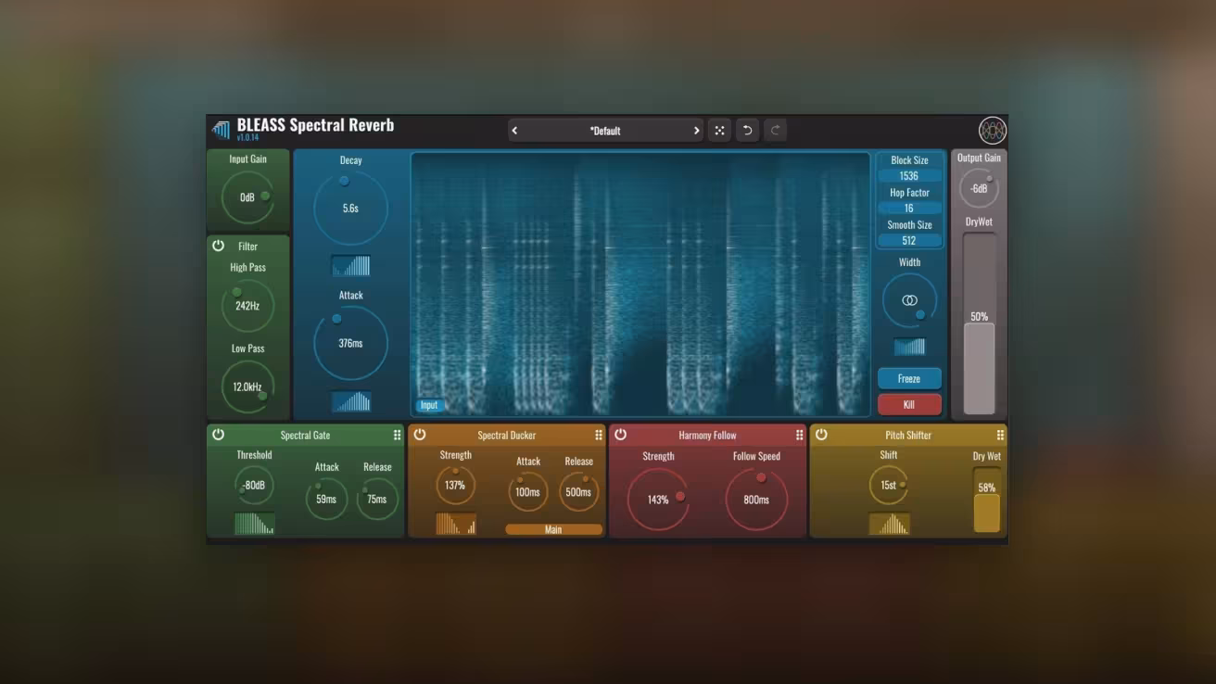Enable the Freeze button

point(909,378)
